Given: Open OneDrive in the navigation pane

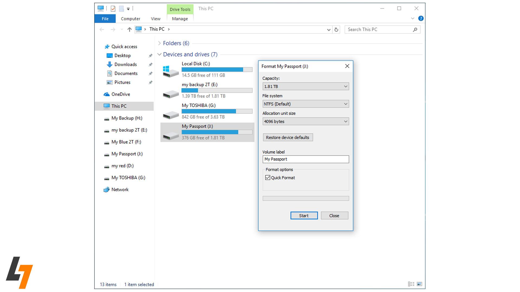Looking at the screenshot, I should click(121, 94).
